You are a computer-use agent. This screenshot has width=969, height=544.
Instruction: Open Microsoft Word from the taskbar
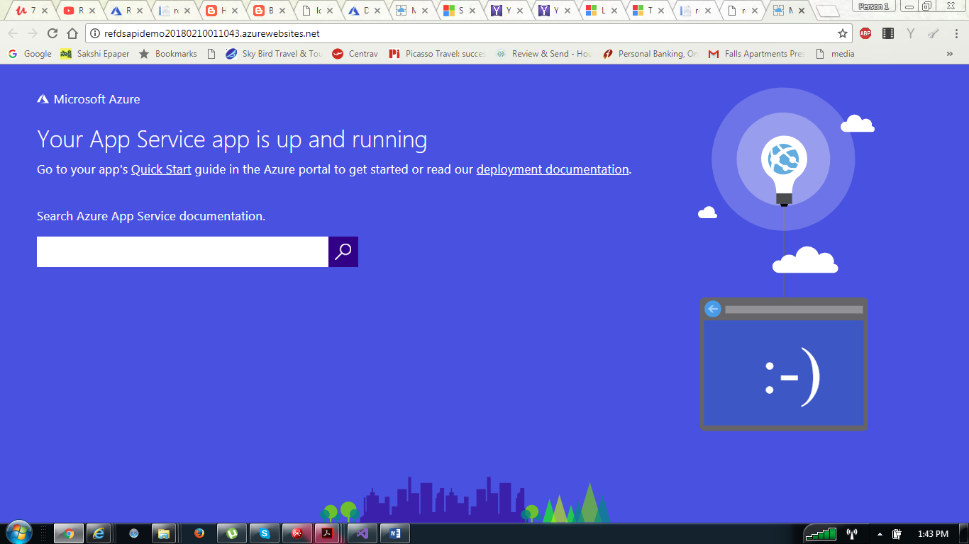coord(394,533)
